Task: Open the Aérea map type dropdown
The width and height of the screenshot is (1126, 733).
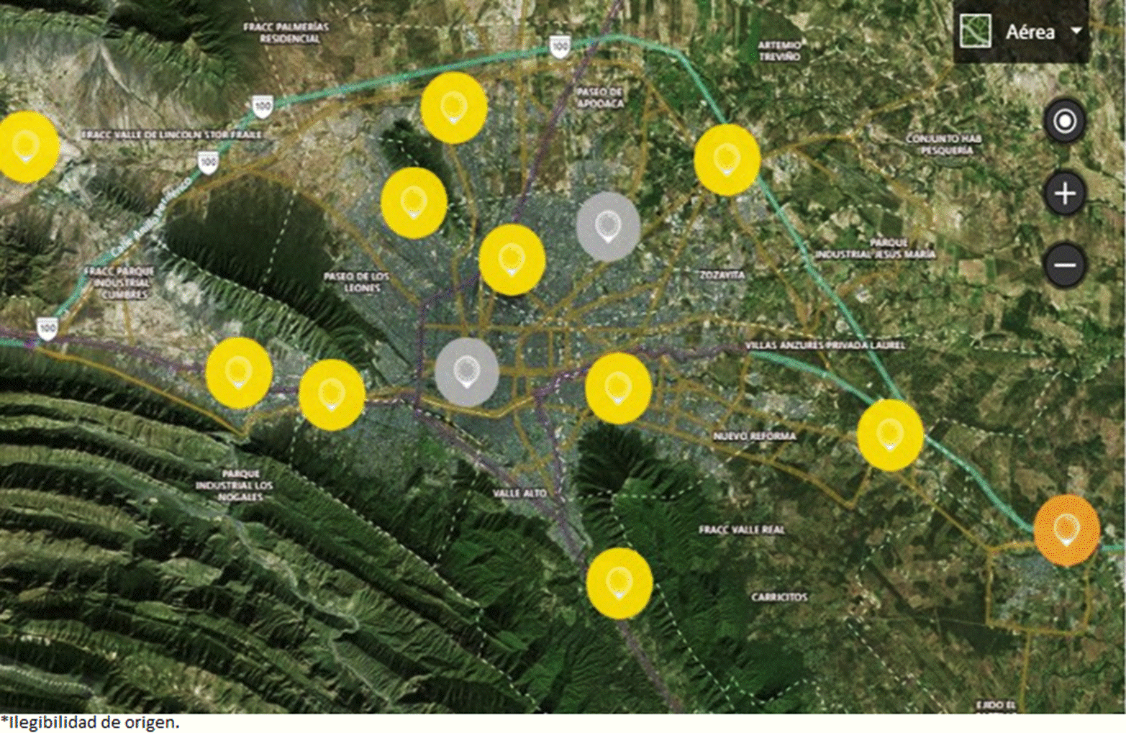Action: coord(1030,32)
